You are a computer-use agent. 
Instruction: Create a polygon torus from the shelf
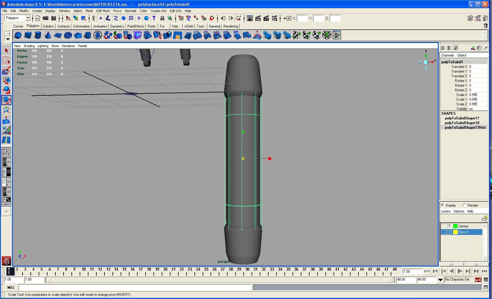(68, 35)
